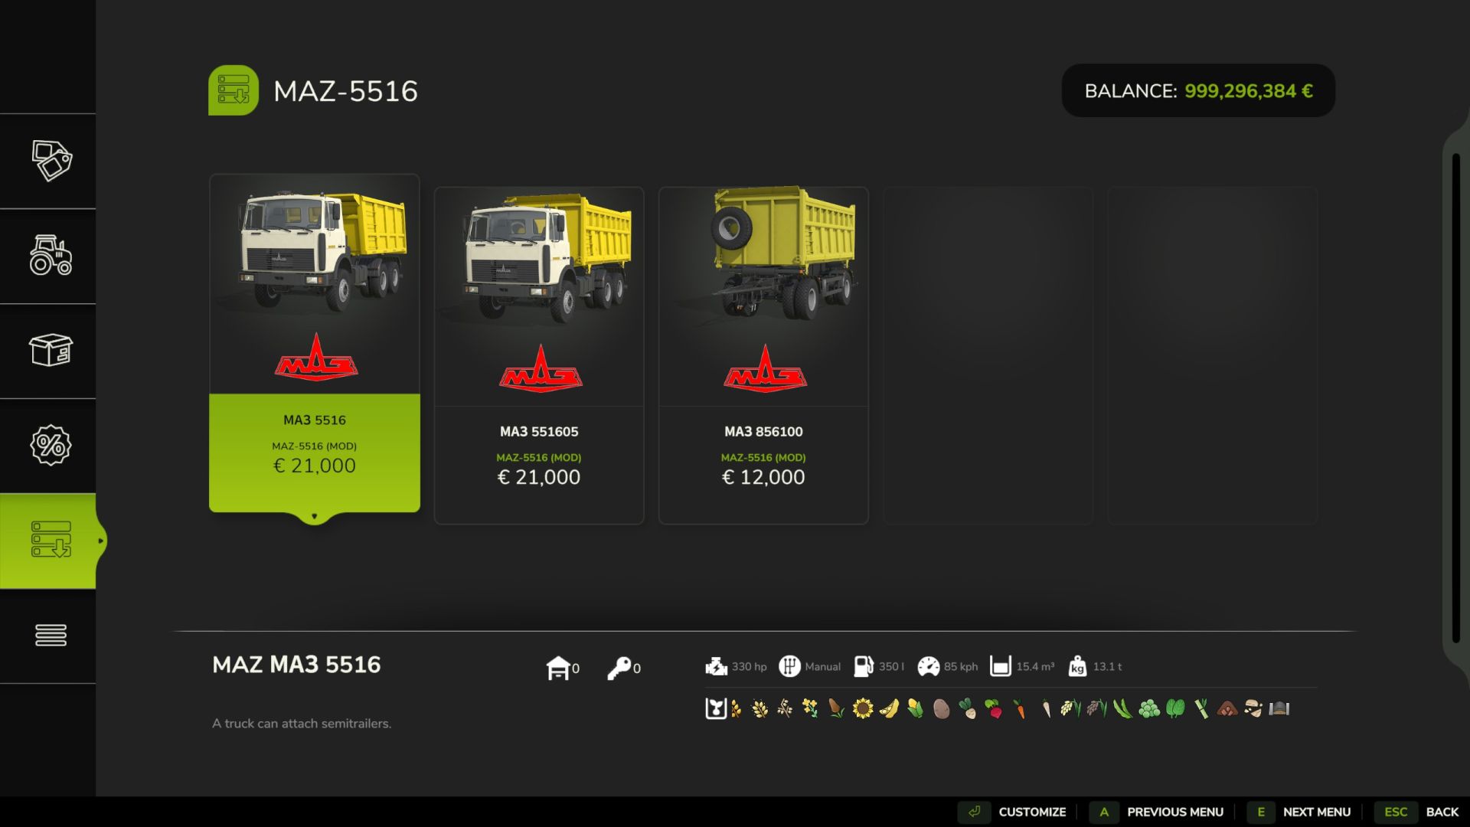
Task: Click the spinach leaves crop icon
Action: [1176, 709]
